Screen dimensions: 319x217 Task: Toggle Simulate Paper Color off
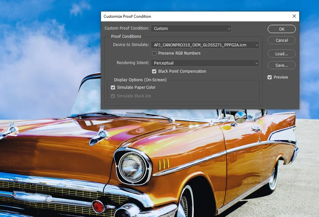[x=113, y=87]
